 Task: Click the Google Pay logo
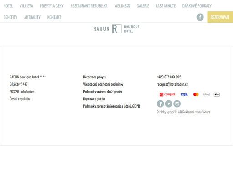tap(207, 94)
